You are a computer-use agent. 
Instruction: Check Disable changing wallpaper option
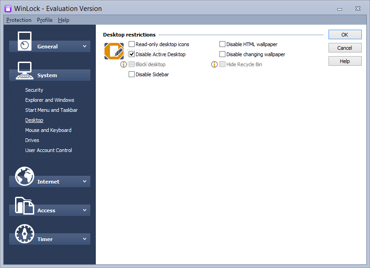tap(222, 54)
